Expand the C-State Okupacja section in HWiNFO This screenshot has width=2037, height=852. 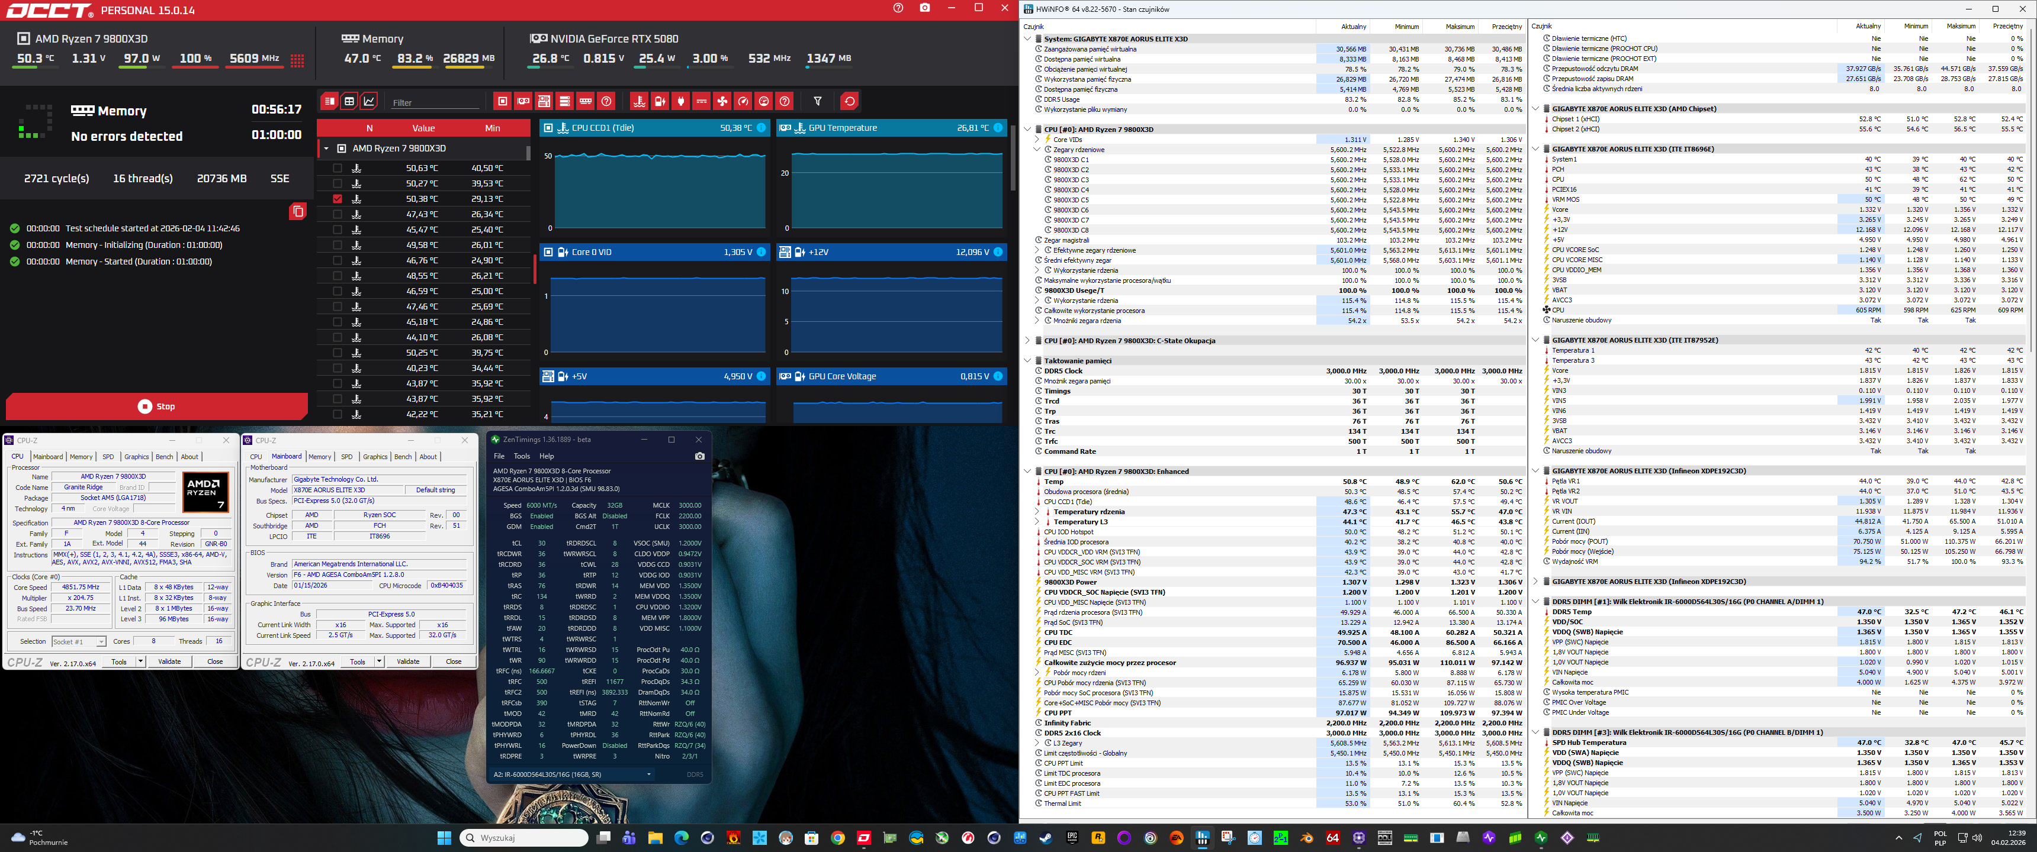1027,341
